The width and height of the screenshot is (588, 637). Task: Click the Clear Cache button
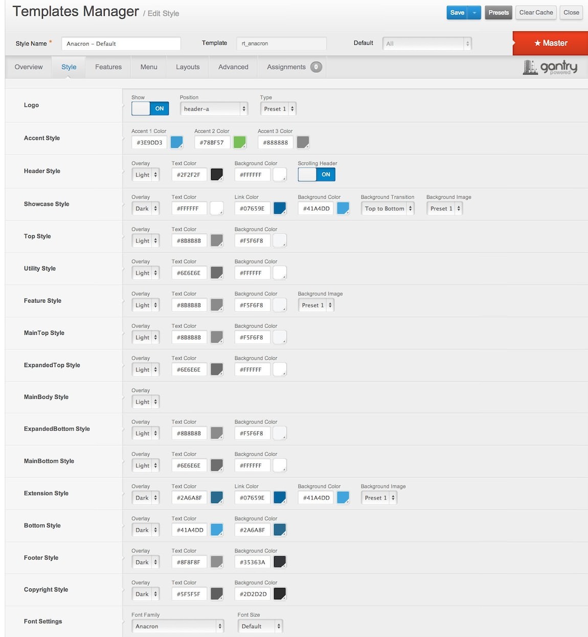[536, 13]
